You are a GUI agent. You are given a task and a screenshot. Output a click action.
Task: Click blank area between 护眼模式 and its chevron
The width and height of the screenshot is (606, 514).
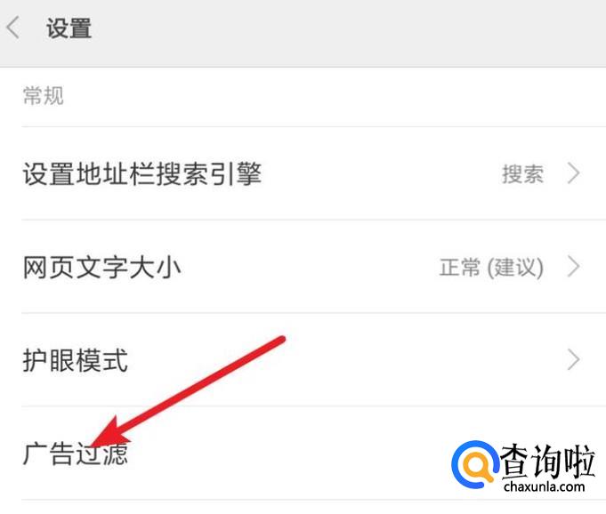point(348,360)
